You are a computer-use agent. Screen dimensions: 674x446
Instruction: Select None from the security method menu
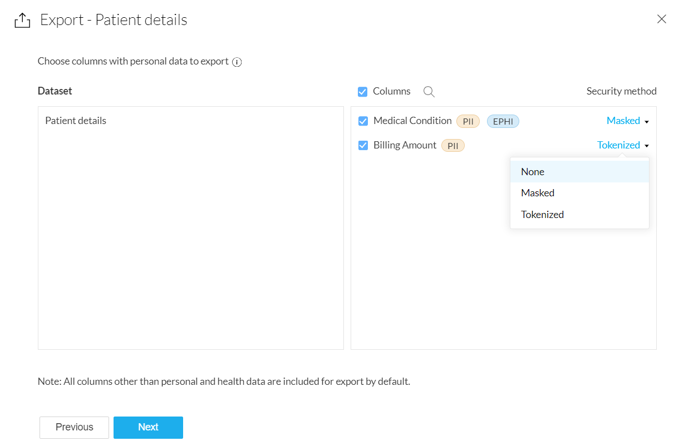coord(533,172)
